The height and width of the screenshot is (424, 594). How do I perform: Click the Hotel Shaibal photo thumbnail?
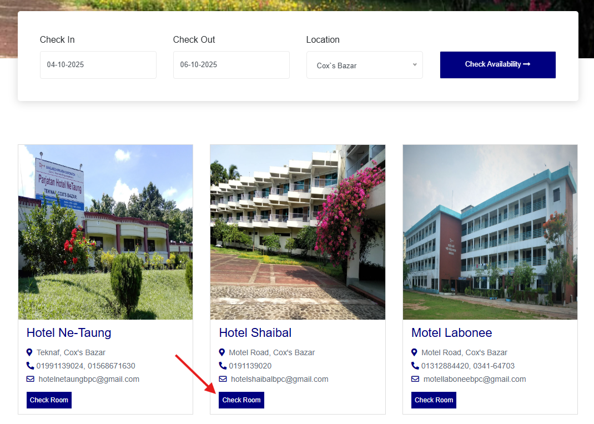298,232
